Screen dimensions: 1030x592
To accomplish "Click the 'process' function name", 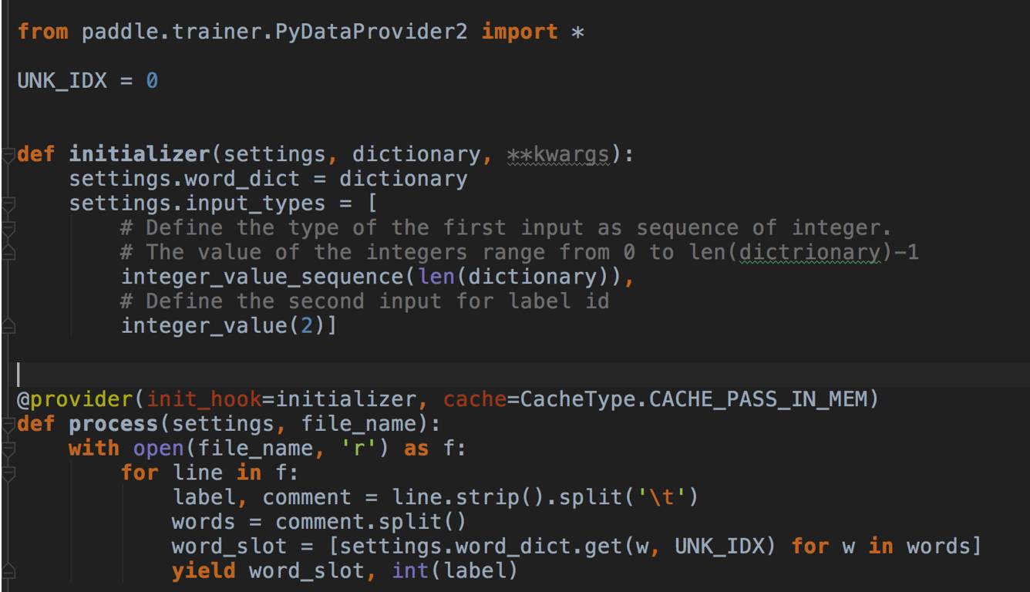I will point(113,425).
